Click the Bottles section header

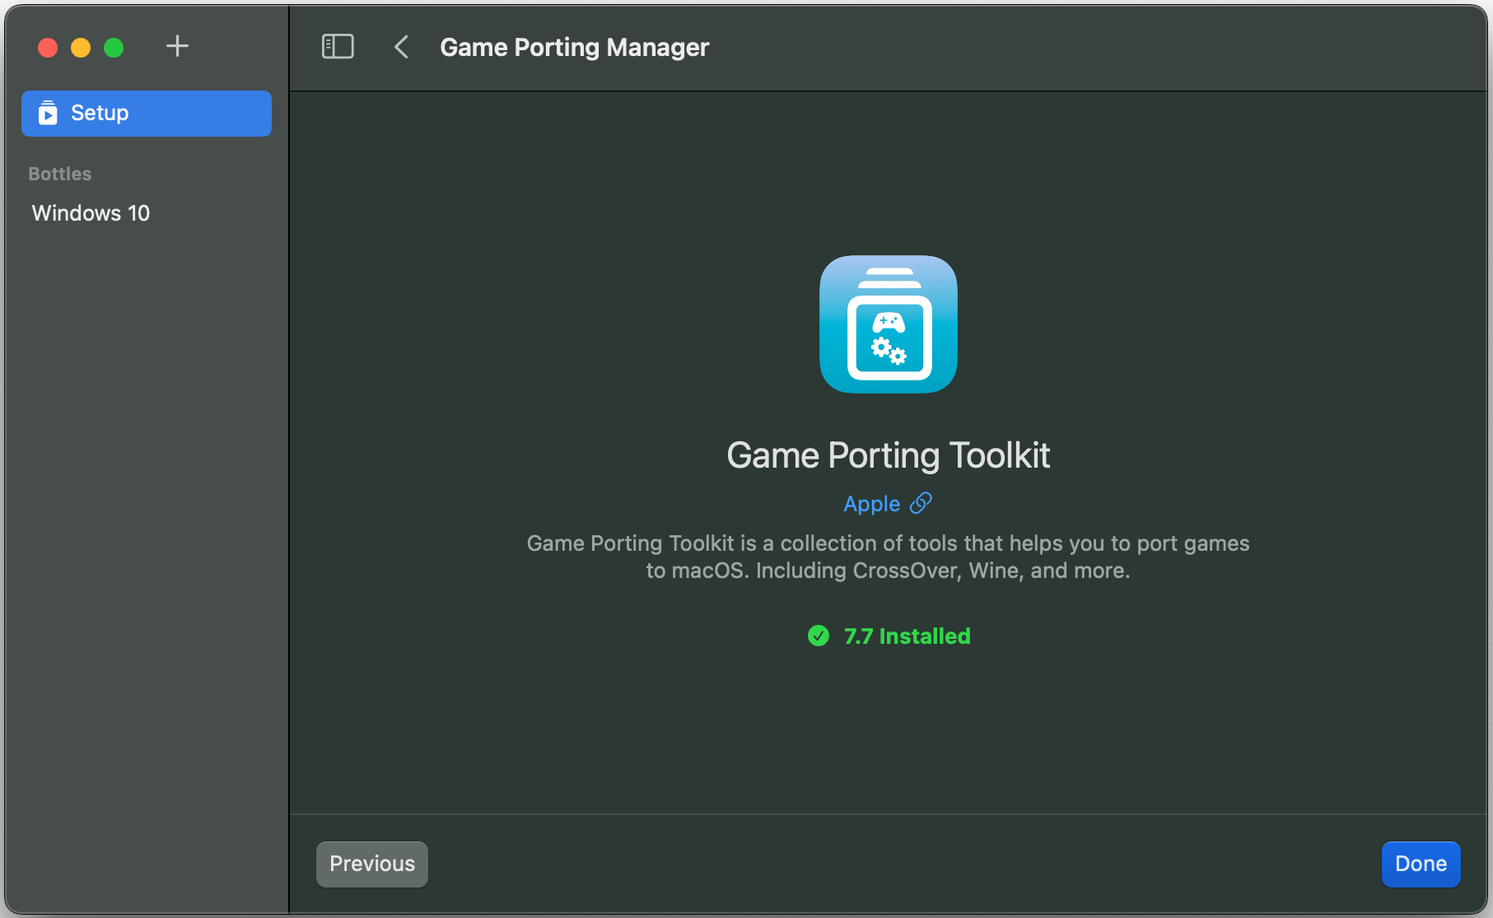click(x=60, y=174)
